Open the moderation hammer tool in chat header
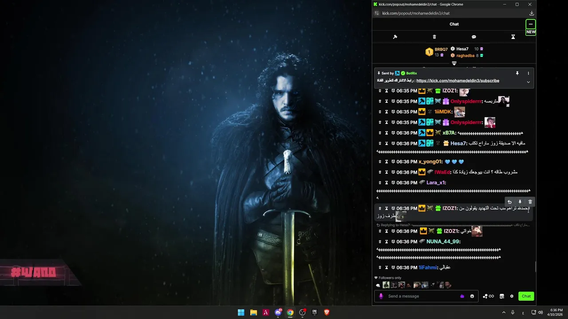 point(395,37)
